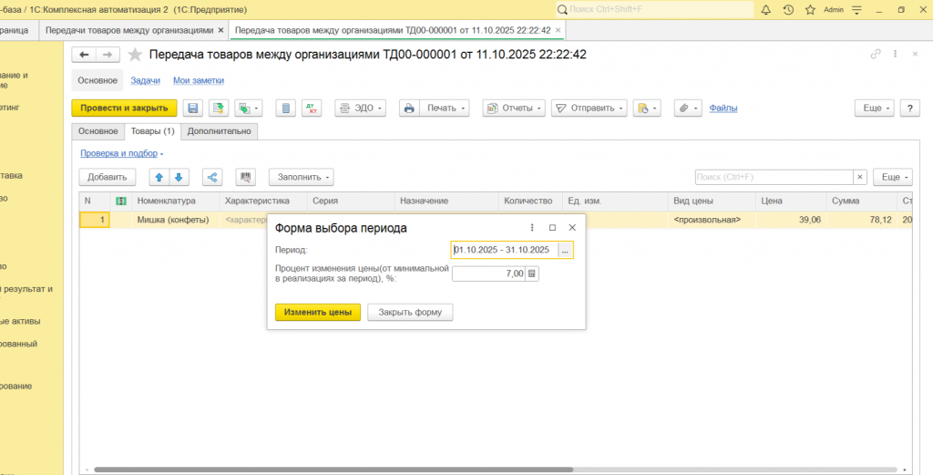Switch to the Дополнительно tab
The image size is (933, 475).
[x=219, y=131]
